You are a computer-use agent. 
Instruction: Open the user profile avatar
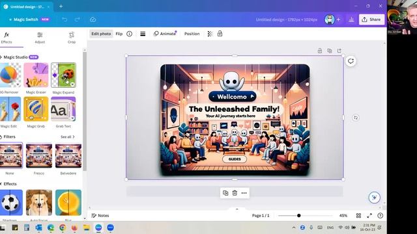(x=330, y=19)
